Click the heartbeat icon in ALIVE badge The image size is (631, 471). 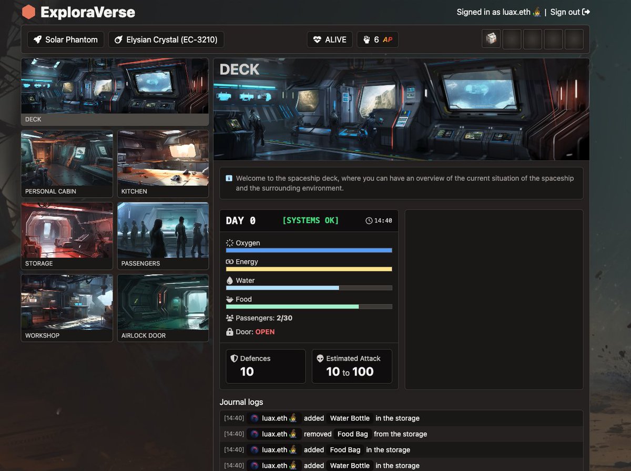pyautogui.click(x=317, y=39)
